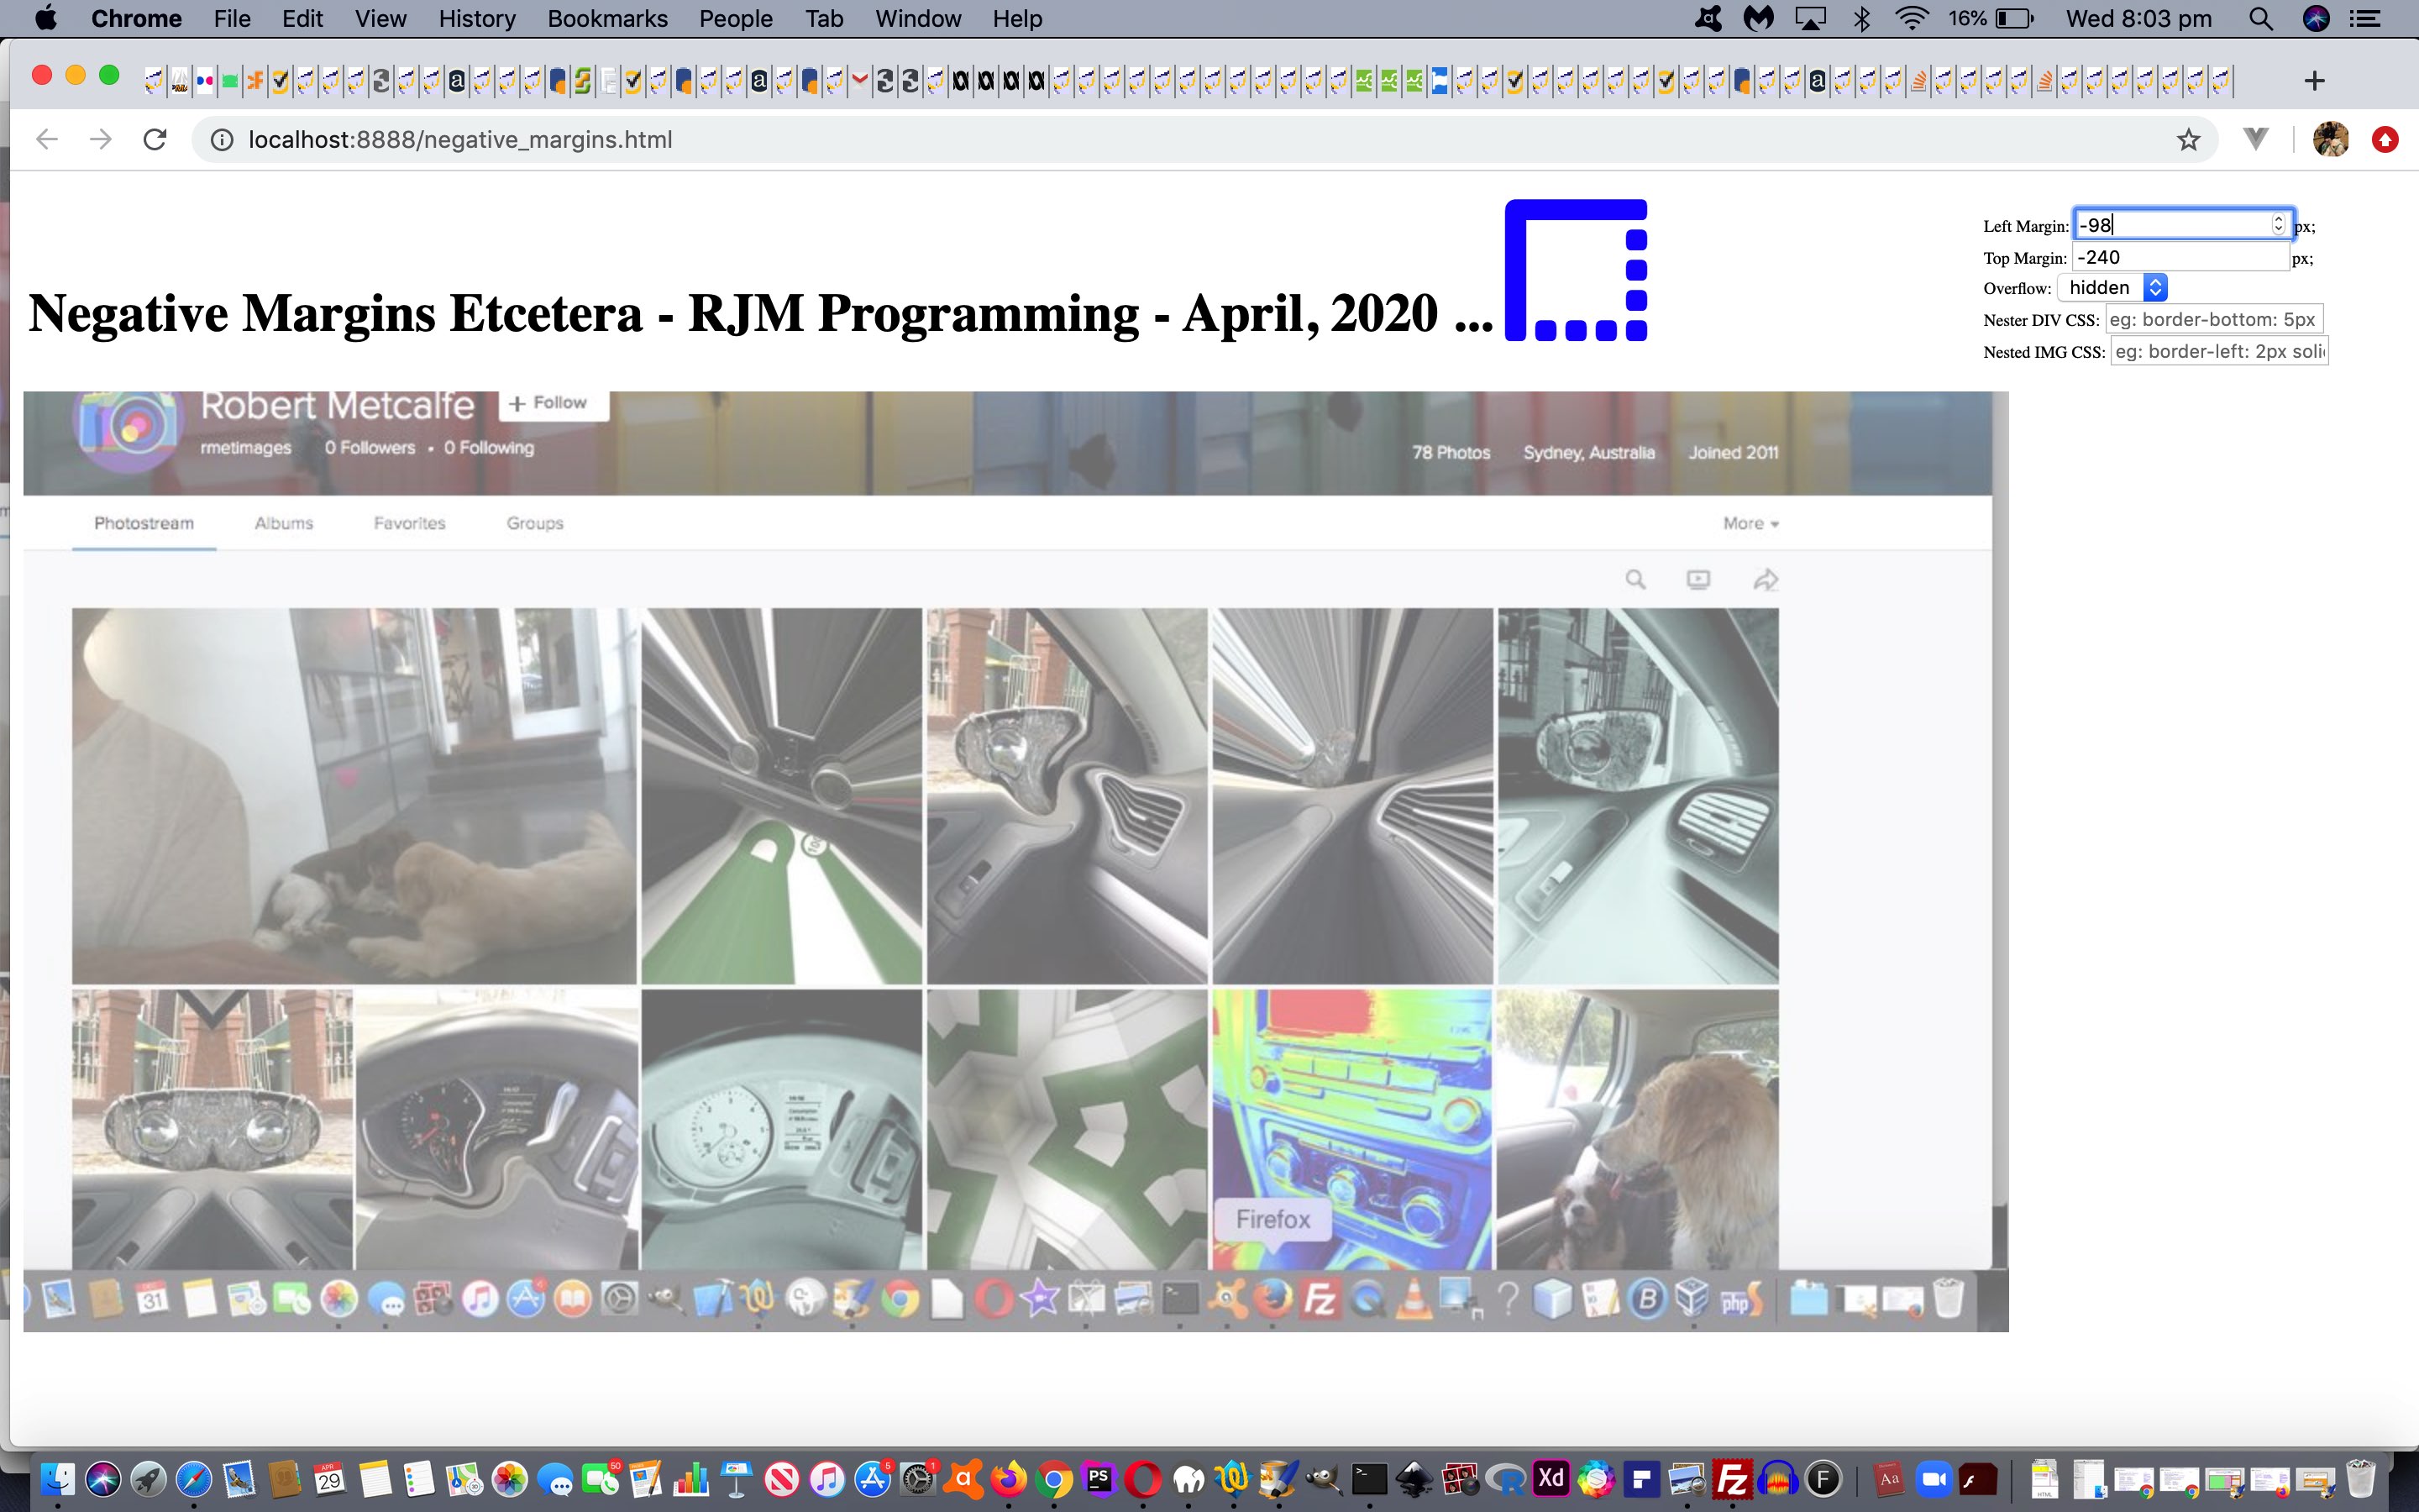Viewport: 2419px width, 1512px height.
Task: Launch Music from the Dock
Action: [826, 1478]
